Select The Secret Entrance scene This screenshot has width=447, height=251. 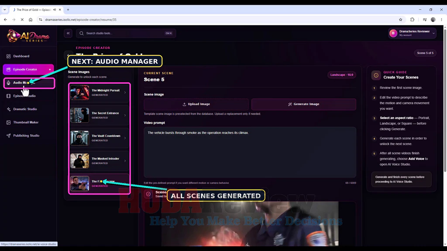coord(99,115)
